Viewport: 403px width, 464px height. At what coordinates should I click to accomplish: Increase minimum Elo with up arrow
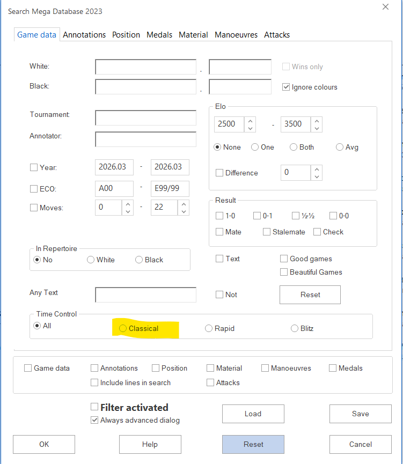(x=250, y=121)
